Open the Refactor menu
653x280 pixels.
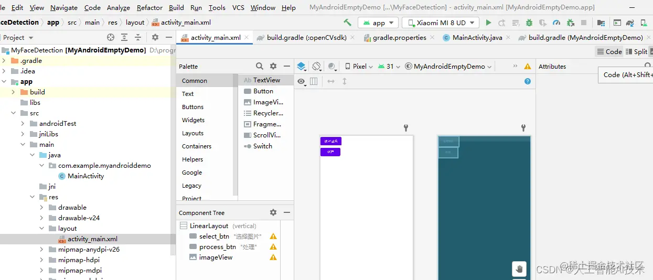coord(149,7)
